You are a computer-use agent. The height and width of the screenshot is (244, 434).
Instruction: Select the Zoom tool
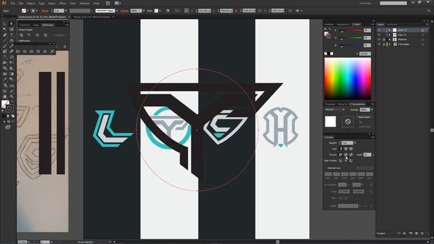point(12,96)
